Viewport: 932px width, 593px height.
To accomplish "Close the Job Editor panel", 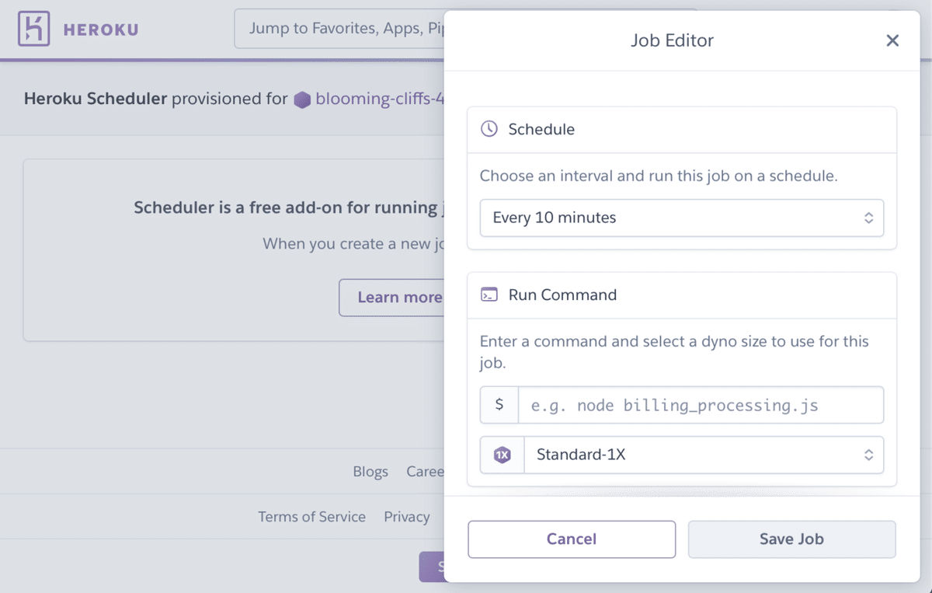I will pyautogui.click(x=892, y=40).
